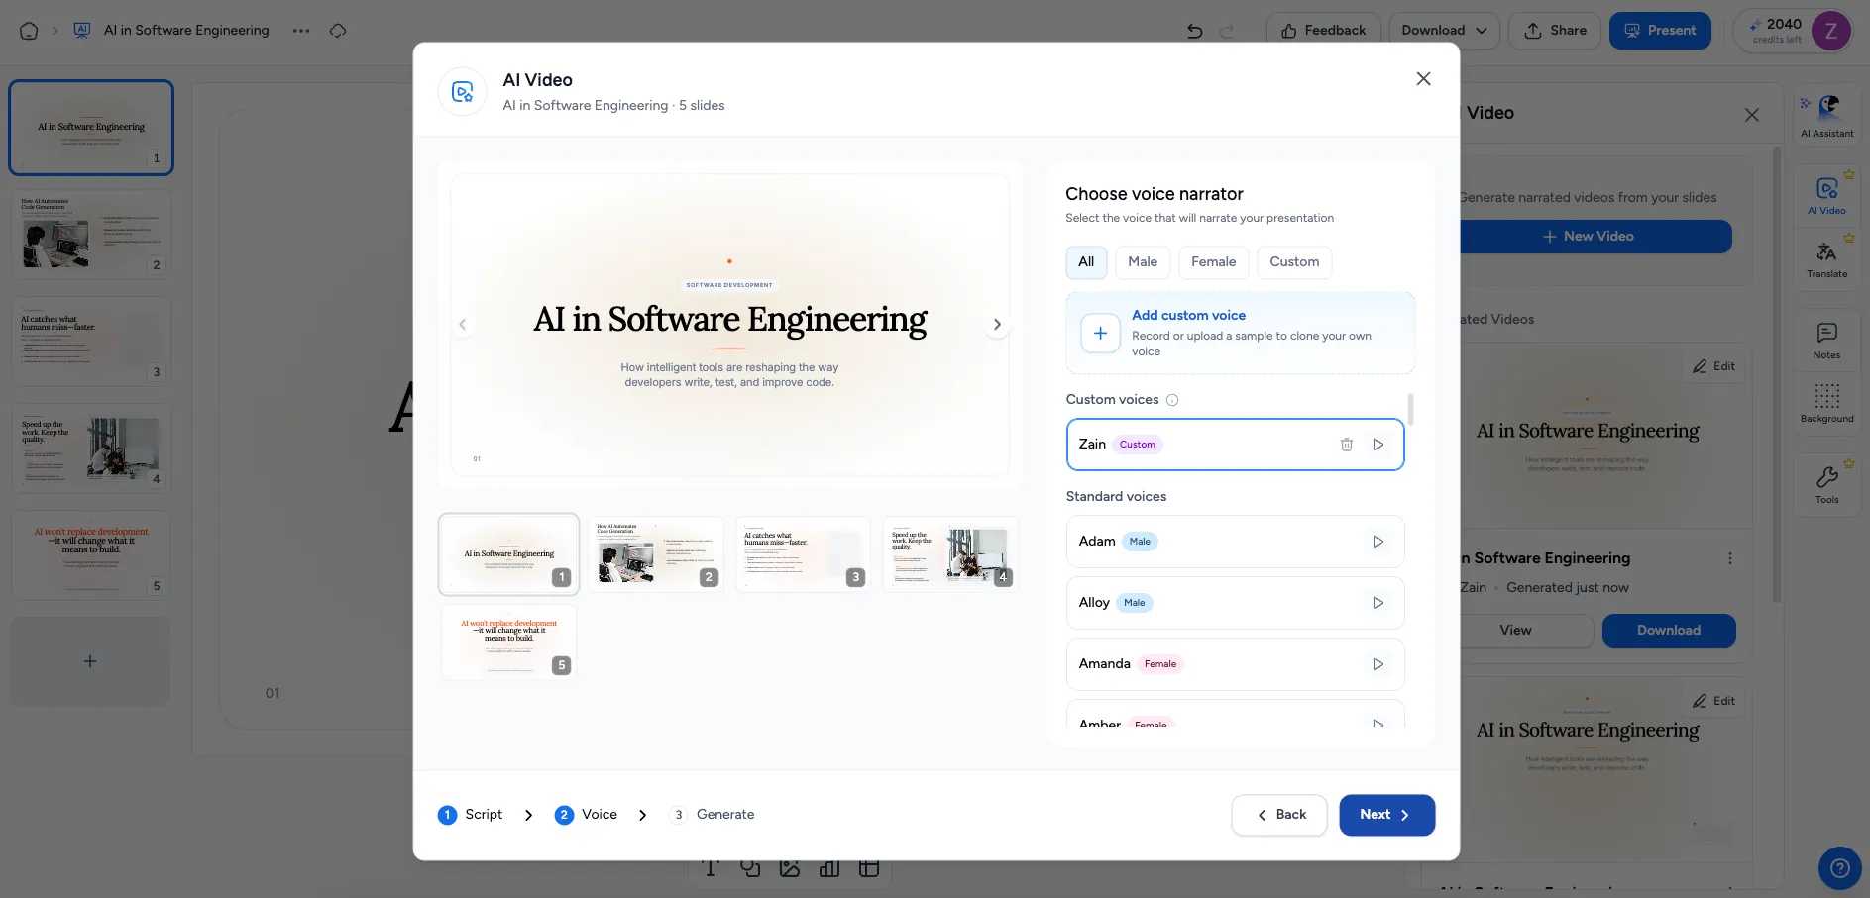Click the cloud sync status icon
The image size is (1870, 898).
tap(338, 31)
